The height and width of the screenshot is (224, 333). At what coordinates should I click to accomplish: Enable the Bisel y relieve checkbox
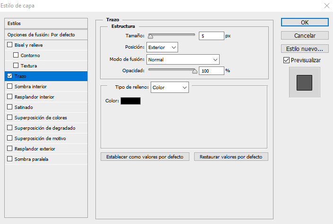(x=10, y=45)
